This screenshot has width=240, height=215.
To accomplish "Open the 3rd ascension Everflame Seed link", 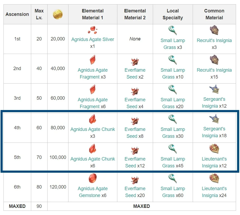I will point(135,103).
